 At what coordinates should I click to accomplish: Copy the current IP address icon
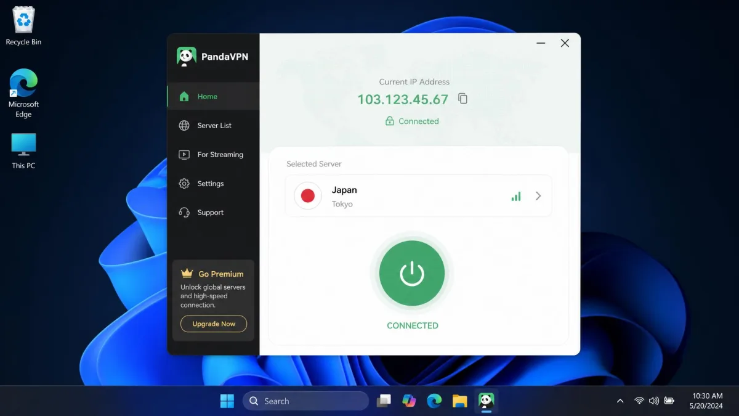[x=463, y=99]
